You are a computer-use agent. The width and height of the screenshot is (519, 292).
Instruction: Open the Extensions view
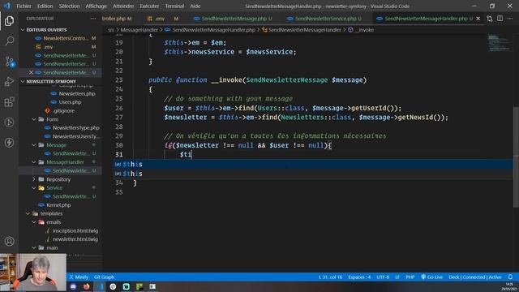9,102
